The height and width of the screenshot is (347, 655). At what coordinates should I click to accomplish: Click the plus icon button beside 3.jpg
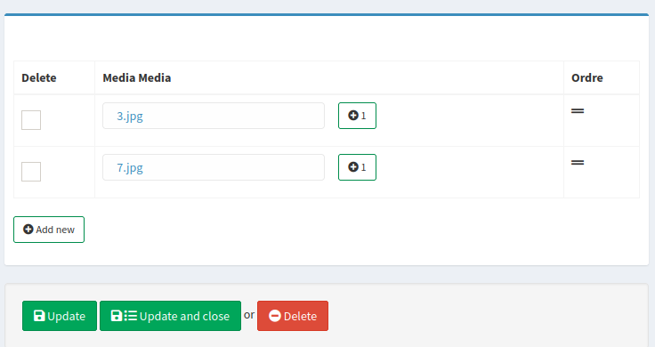click(357, 116)
